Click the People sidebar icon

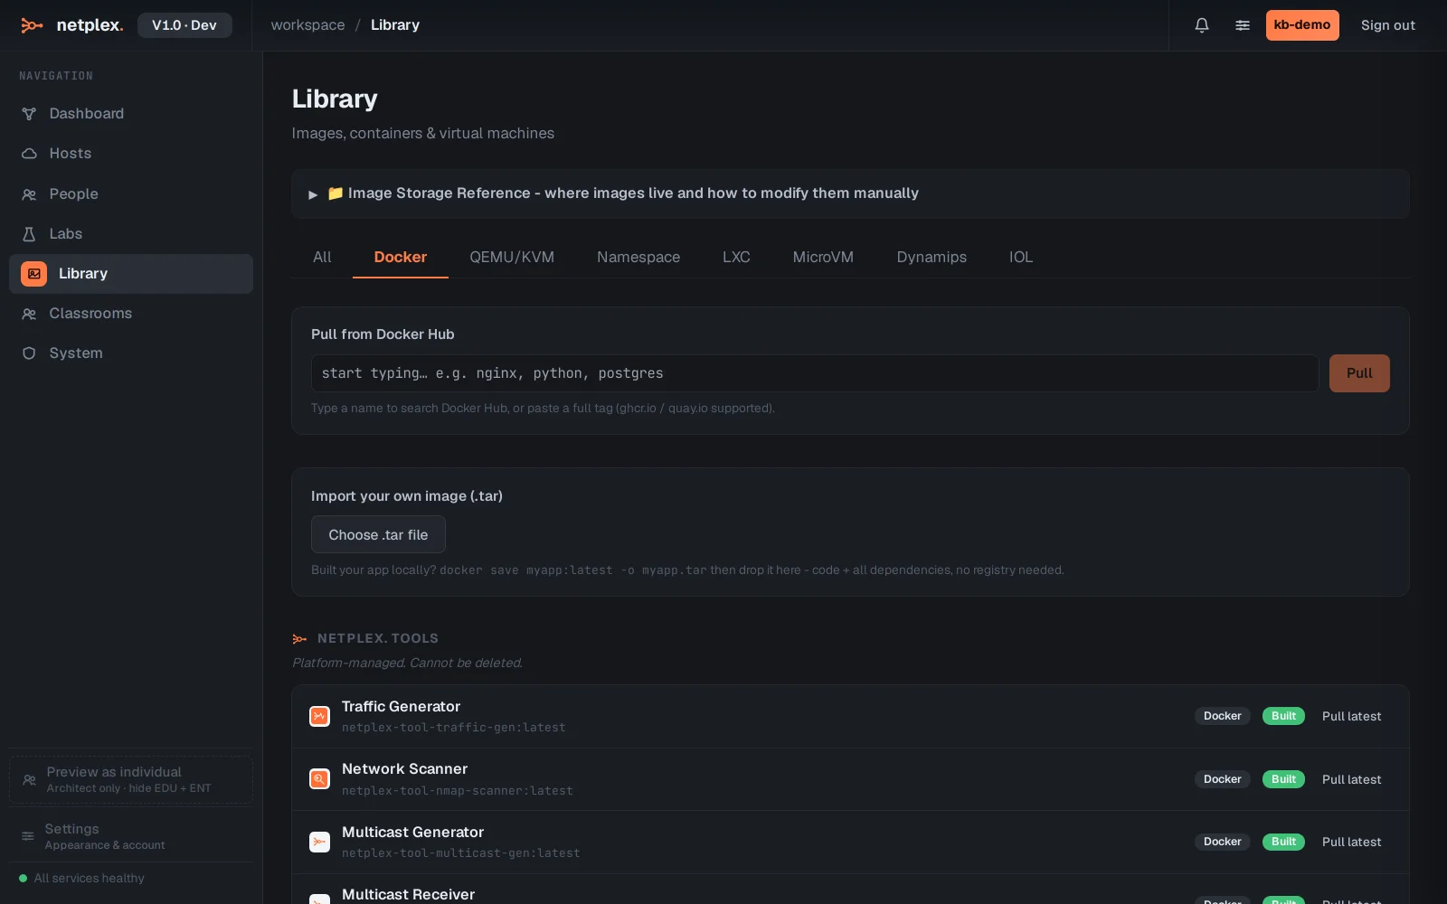point(29,194)
